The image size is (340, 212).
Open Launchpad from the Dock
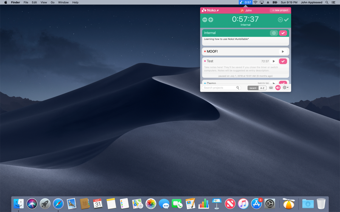point(45,204)
